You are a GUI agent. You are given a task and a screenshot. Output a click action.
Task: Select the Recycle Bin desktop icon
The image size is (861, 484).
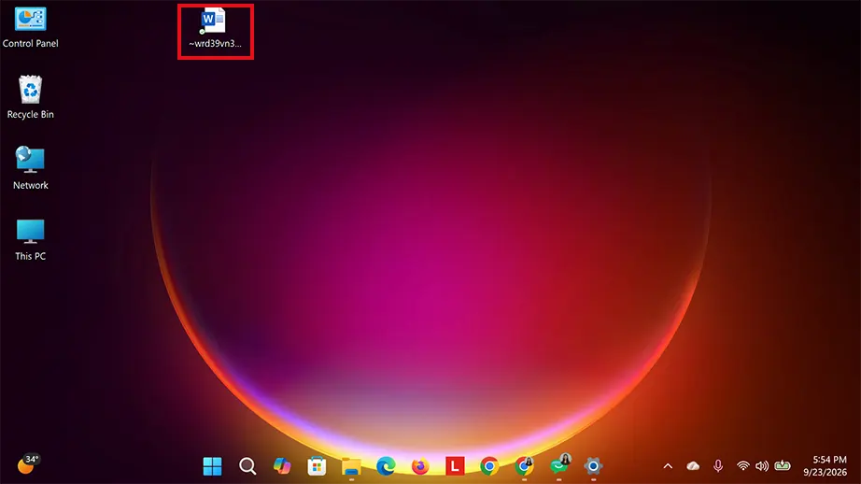point(30,97)
